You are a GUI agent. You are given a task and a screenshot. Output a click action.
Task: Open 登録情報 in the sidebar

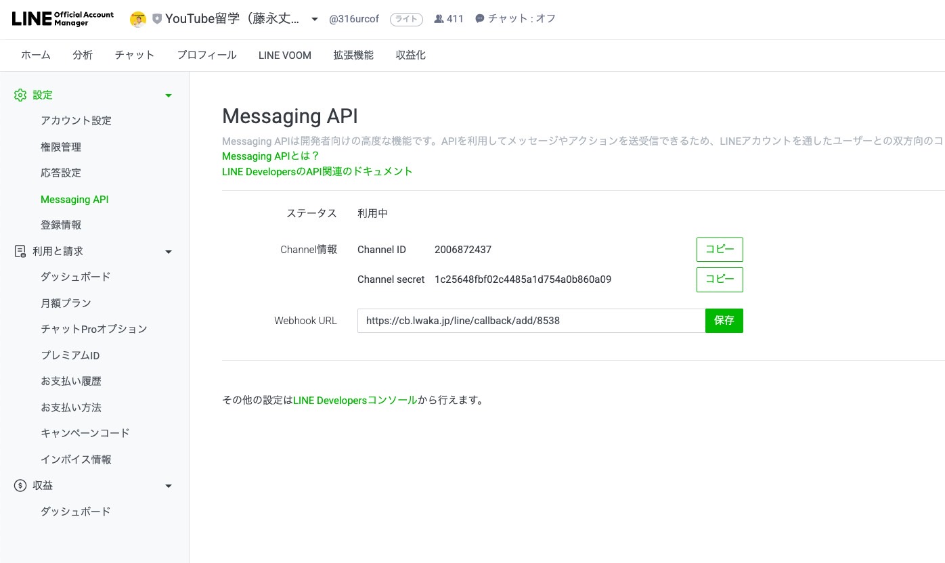click(x=61, y=225)
